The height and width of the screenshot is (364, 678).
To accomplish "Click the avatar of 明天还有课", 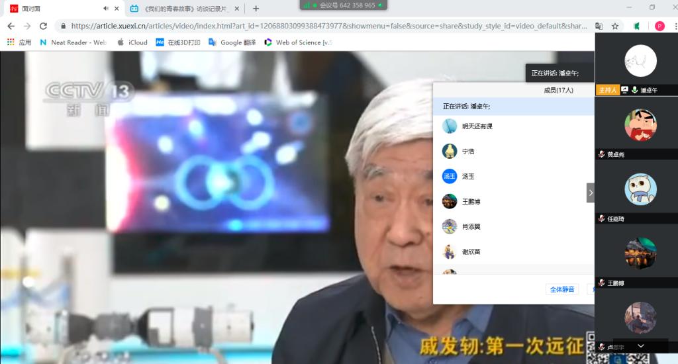I will tap(450, 126).
